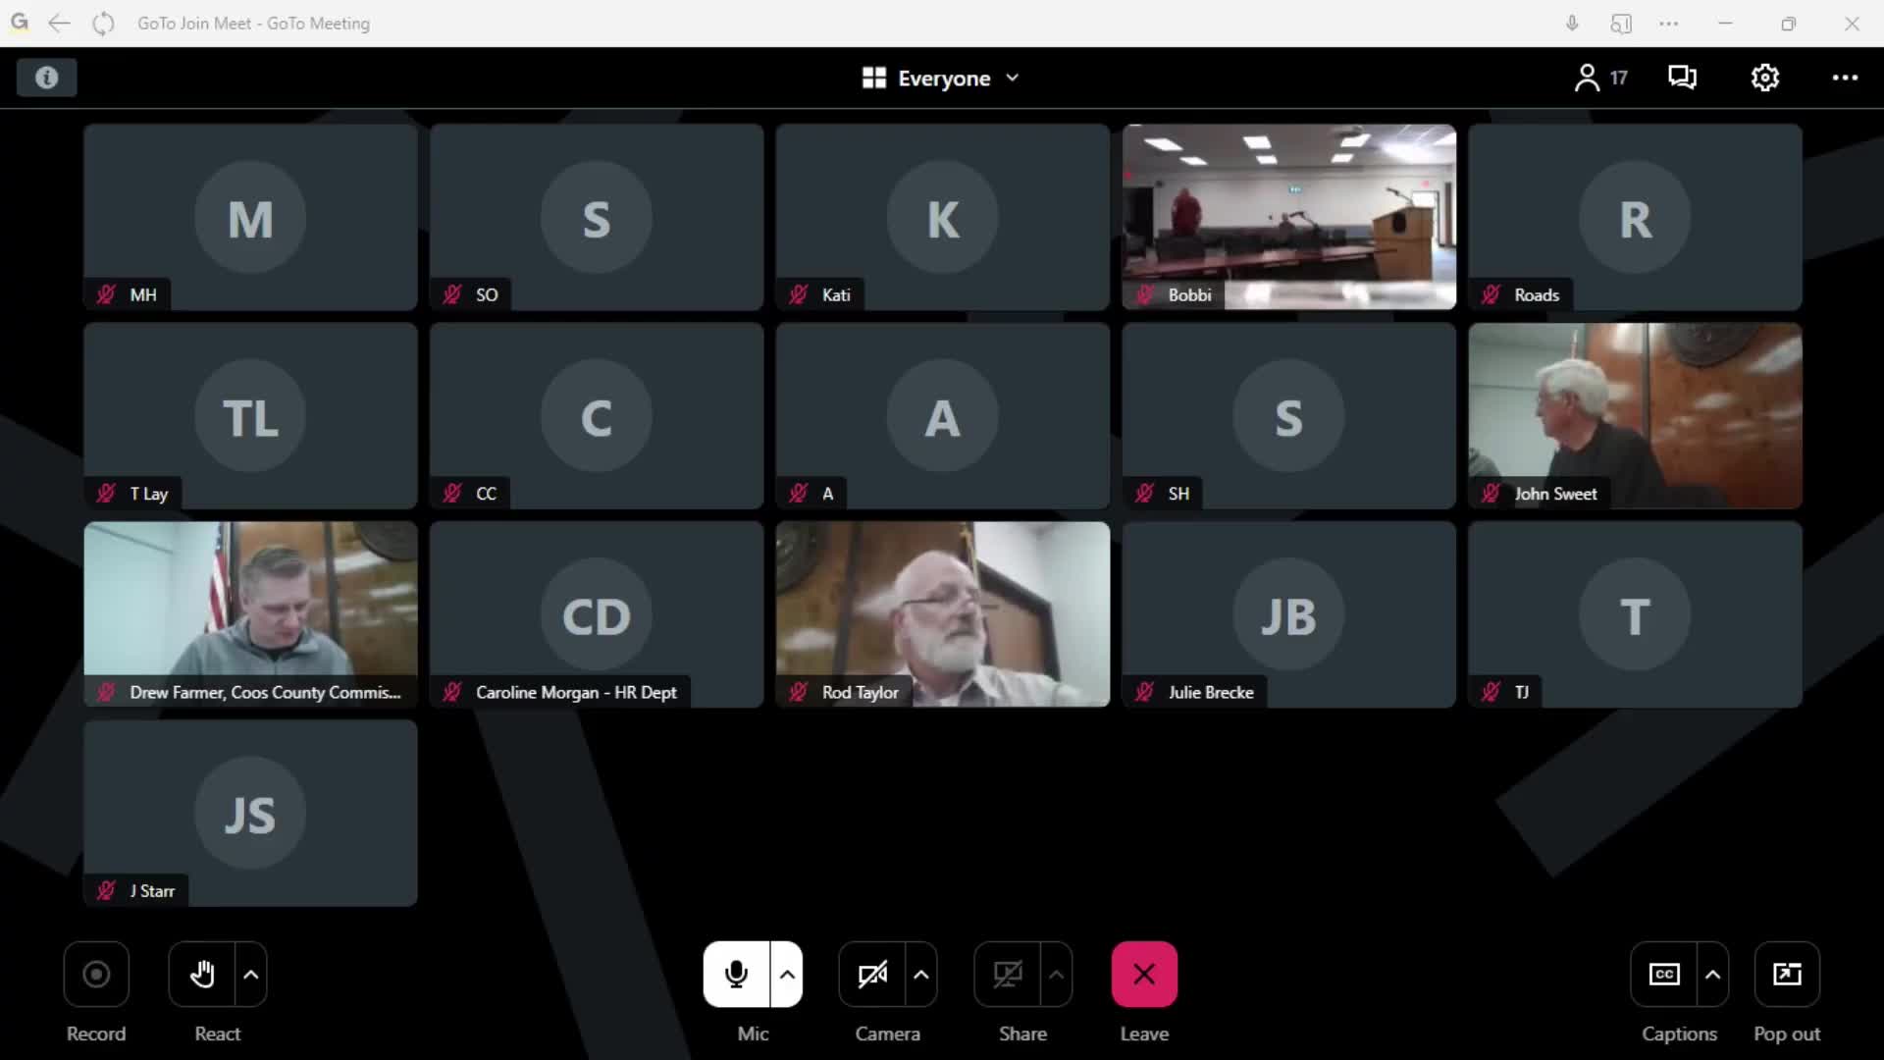Open the meeting info panel
The image size is (1884, 1060).
click(46, 78)
